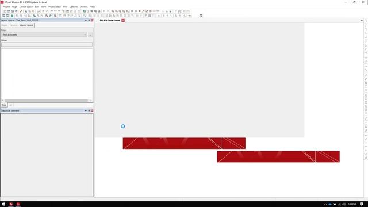Click the second red EPLAN taskbar icon
This screenshot has width=368, height=207.
coord(18,204)
